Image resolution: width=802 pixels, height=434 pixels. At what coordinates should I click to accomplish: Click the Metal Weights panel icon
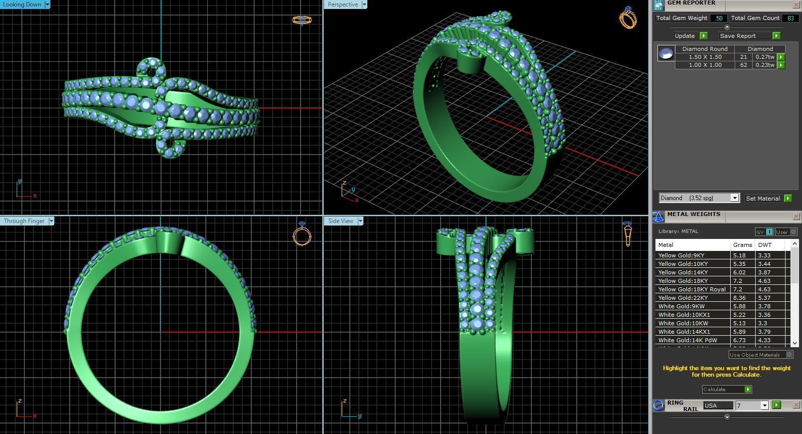[658, 217]
